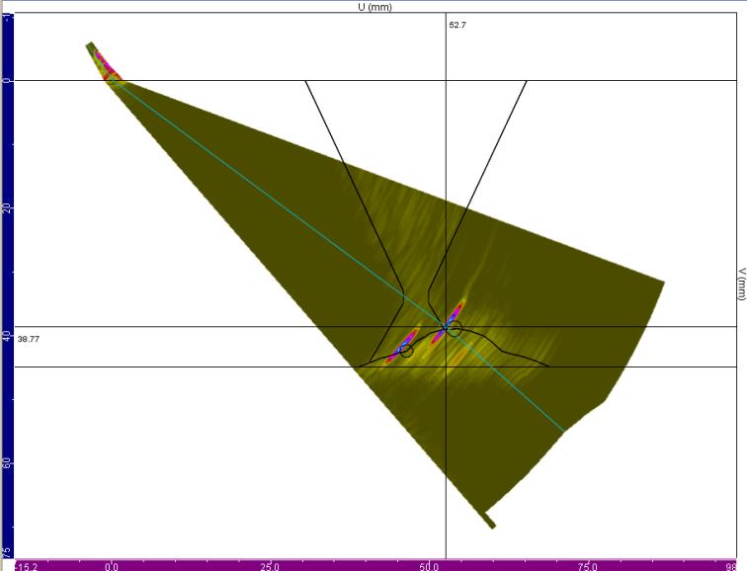The height and width of the screenshot is (571, 747).
Task: Click the -15.2 start value on horizontal ruler
Action: point(27,567)
